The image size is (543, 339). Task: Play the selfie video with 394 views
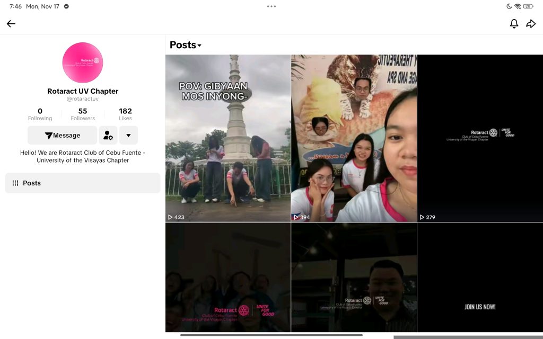coord(354,138)
